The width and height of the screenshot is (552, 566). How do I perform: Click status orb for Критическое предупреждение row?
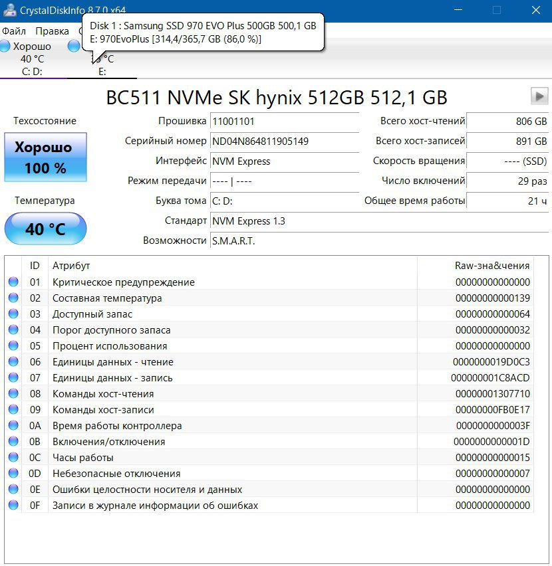coord(13,282)
